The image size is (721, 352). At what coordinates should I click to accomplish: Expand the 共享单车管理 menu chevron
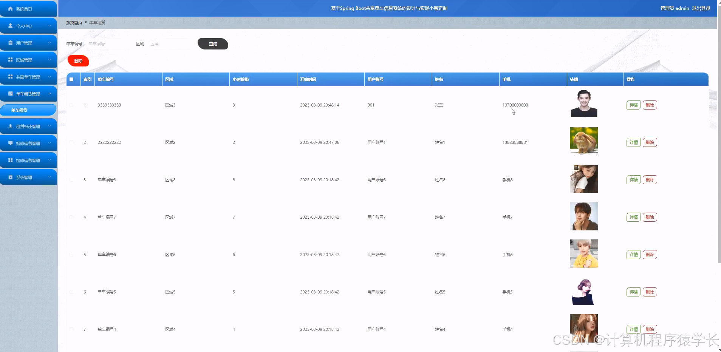(50, 77)
